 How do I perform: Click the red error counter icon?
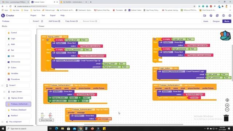pos(50,116)
